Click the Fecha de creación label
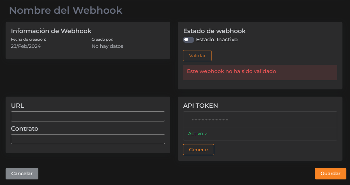This screenshot has width=350, height=185. click(x=29, y=39)
